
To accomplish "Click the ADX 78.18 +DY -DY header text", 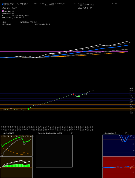I will pos(17,136).
